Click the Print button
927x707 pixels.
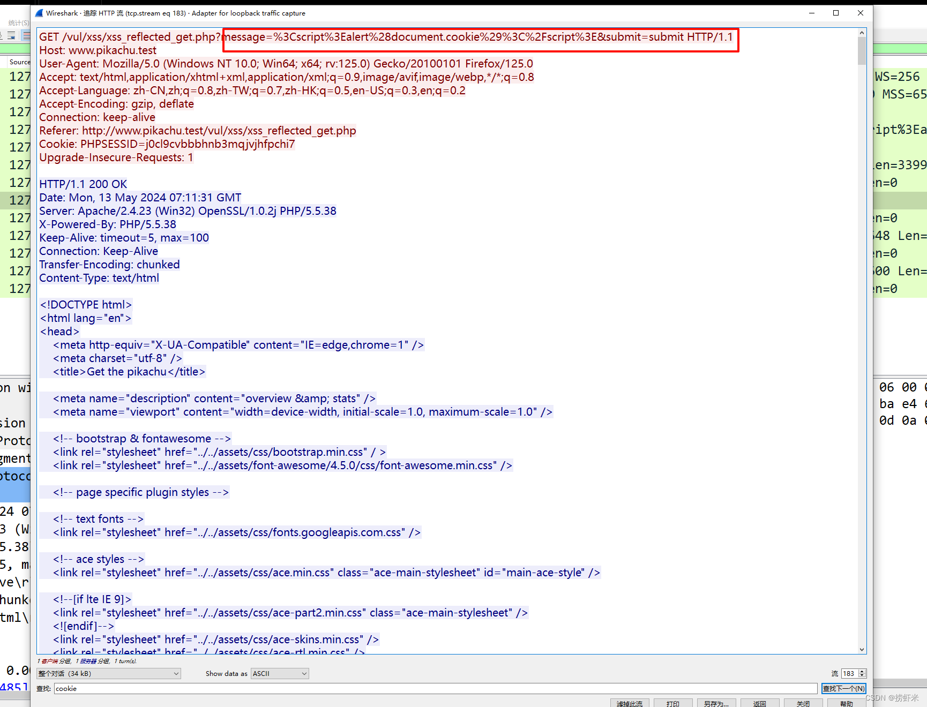tap(673, 703)
